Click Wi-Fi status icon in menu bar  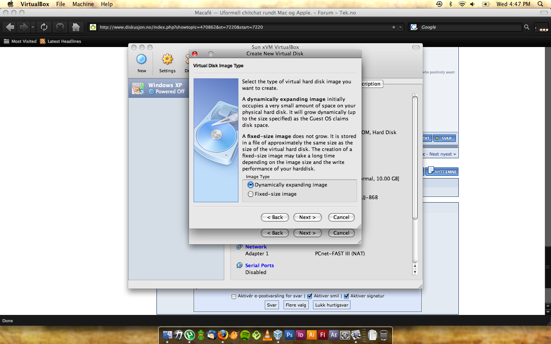pos(462,4)
